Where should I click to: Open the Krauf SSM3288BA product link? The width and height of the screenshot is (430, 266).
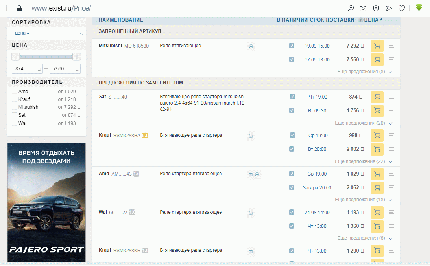(x=126, y=136)
